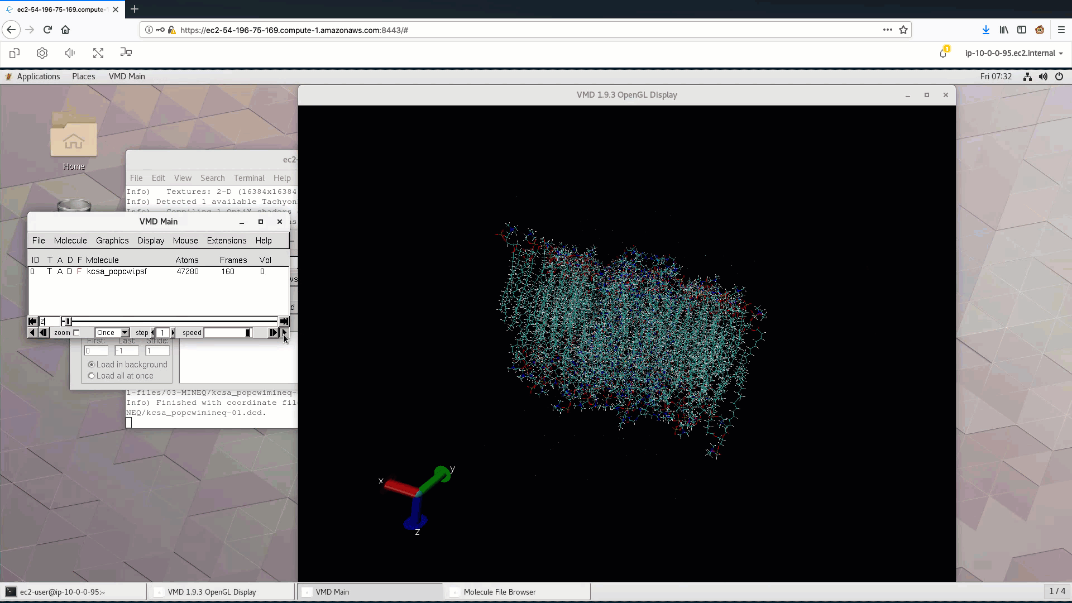Switch to Molecule File Browser taskbar window
Image resolution: width=1072 pixels, height=603 pixels.
click(499, 592)
